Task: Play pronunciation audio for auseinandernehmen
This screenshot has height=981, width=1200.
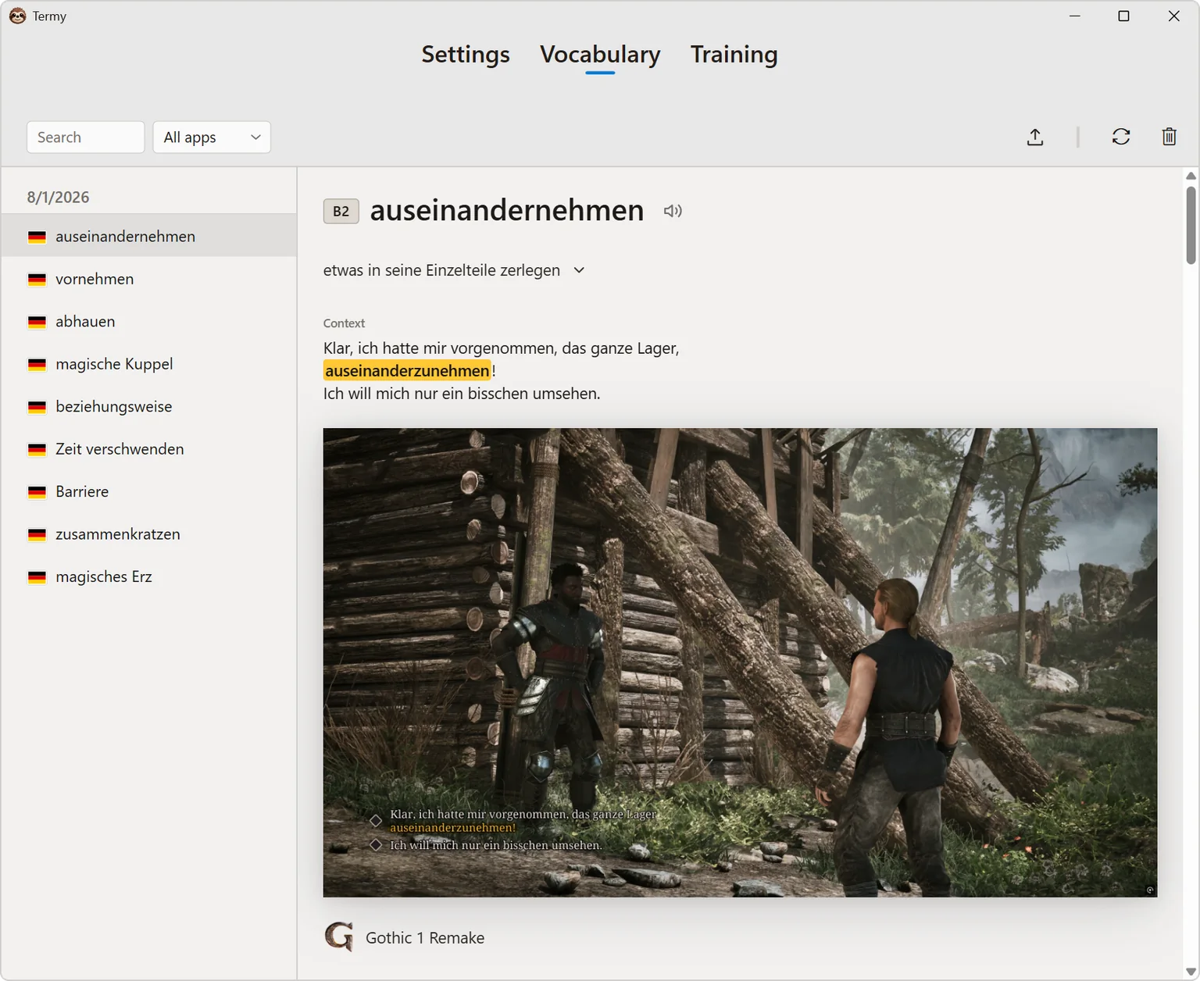Action: coord(673,211)
